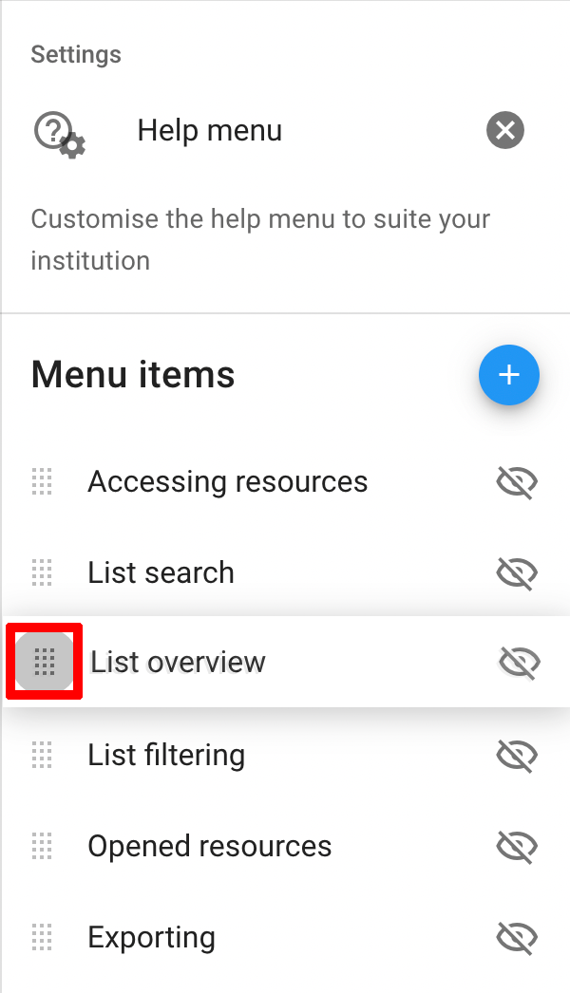570x993 pixels.
Task: Show the List filtering menu item
Action: (517, 756)
